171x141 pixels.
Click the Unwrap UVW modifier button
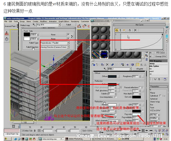[160, 56]
